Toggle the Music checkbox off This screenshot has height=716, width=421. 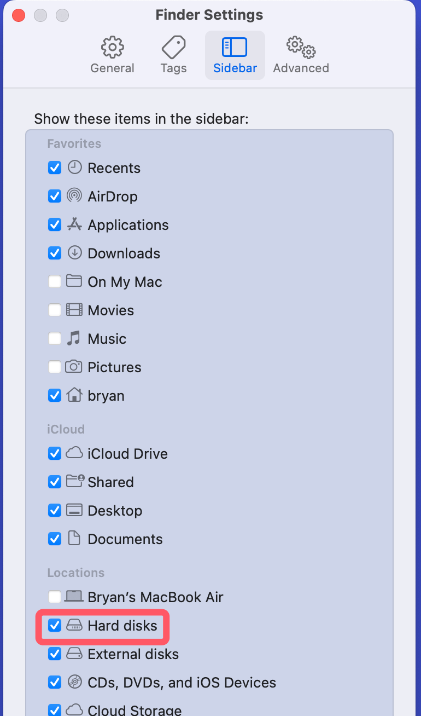(x=55, y=338)
